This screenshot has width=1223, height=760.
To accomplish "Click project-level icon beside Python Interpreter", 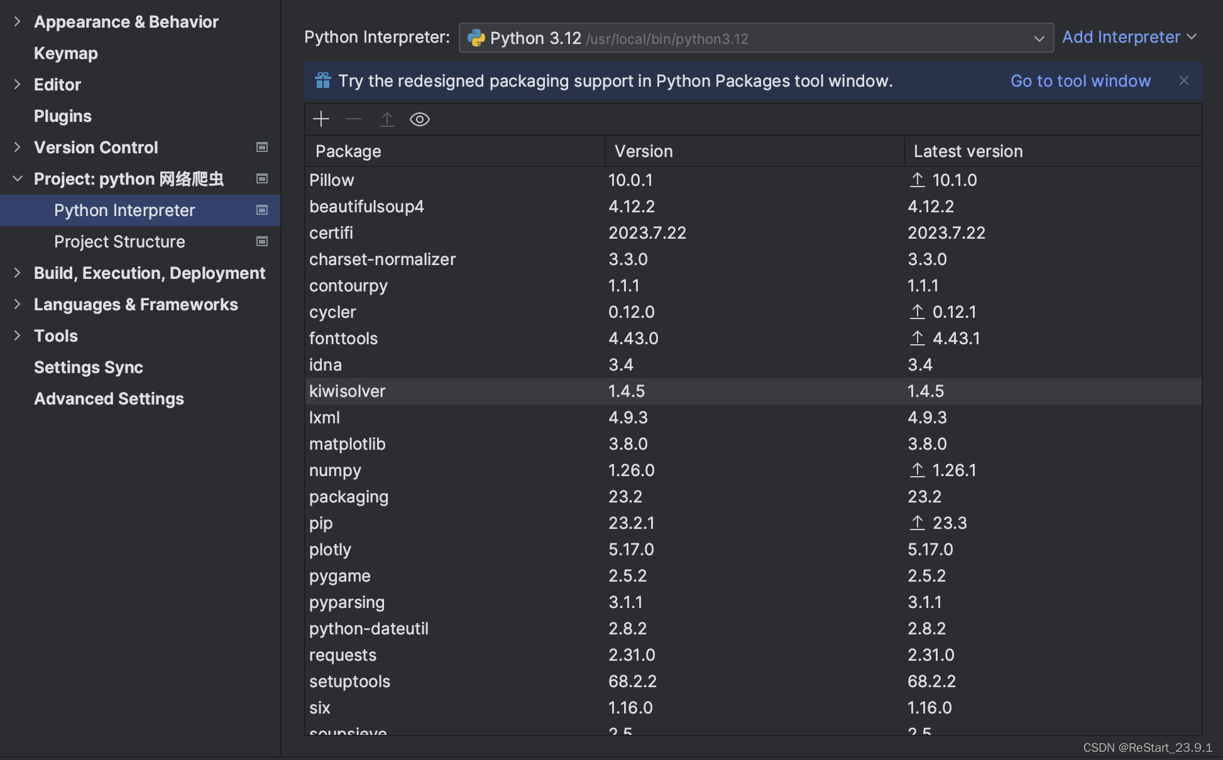I will pyautogui.click(x=262, y=210).
